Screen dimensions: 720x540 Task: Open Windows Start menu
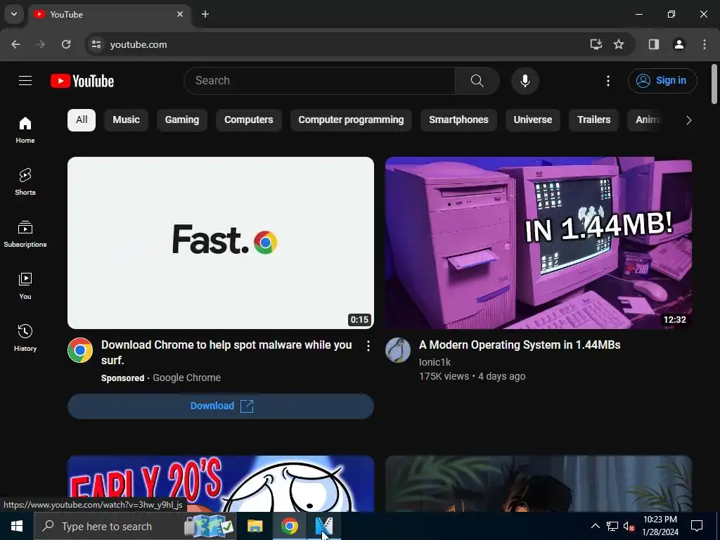[17, 526]
